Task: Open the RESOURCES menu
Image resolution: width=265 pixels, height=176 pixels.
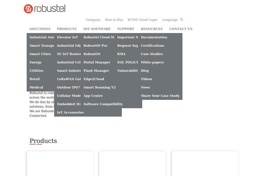Action: (x=152, y=29)
